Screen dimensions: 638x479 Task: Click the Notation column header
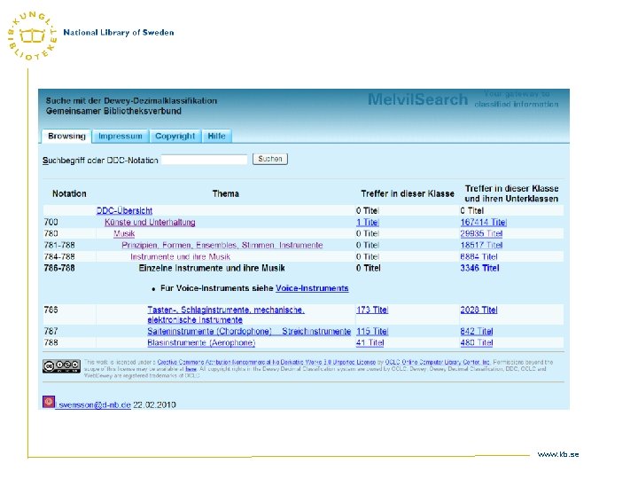click(x=69, y=193)
